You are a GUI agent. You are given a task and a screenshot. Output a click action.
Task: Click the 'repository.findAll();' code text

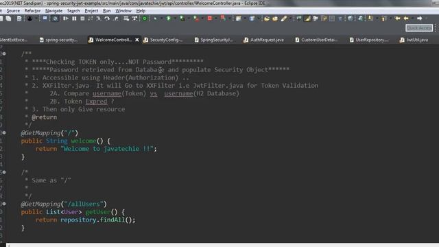point(97,220)
